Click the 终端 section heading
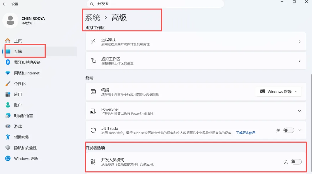This screenshot has width=312, height=174. pos(89,78)
